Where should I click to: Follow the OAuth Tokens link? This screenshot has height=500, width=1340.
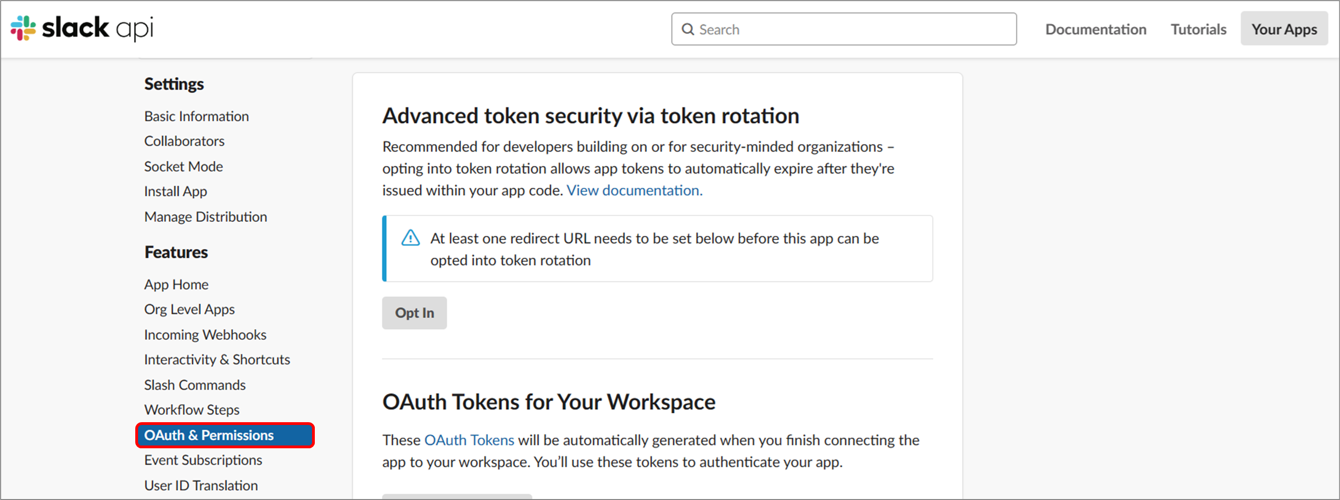(x=469, y=440)
